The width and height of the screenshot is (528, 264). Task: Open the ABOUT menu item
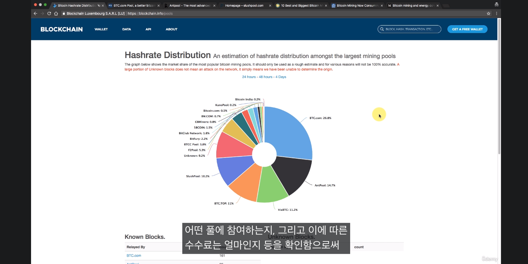172,29
